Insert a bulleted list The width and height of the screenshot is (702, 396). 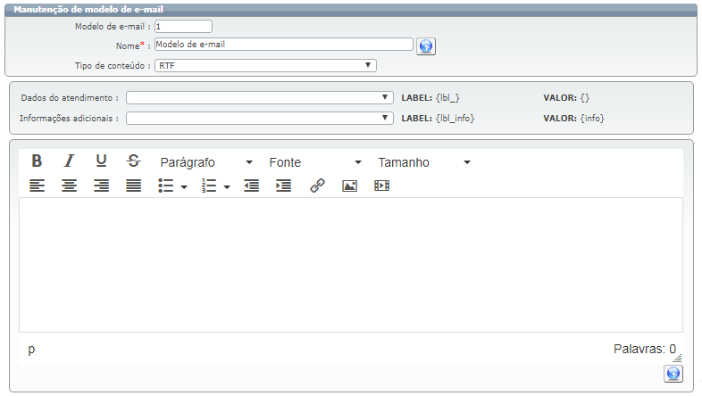point(165,186)
